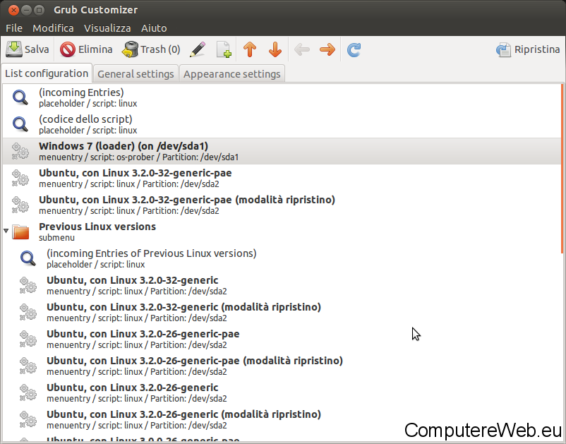Click the 'submenu' label under Previous Linux versions
Screen dimensions: 566x444
point(56,238)
